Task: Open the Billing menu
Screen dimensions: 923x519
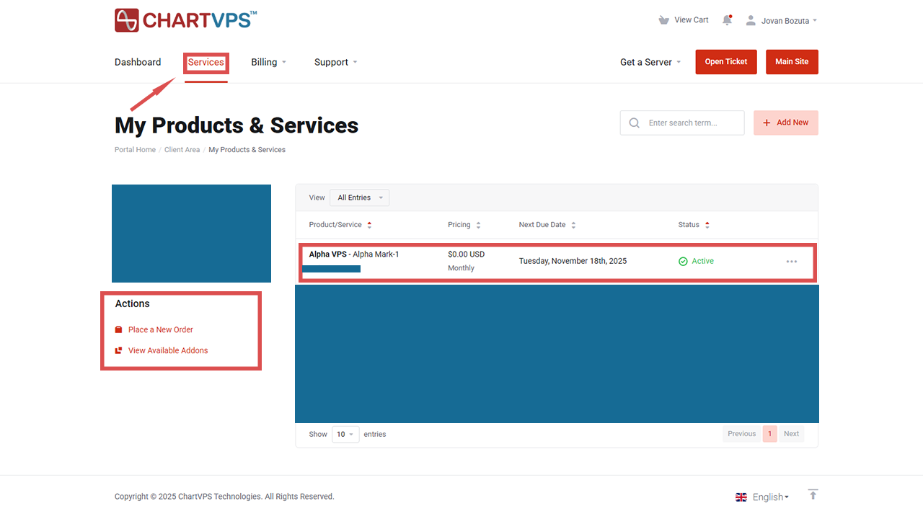Action: pos(268,62)
